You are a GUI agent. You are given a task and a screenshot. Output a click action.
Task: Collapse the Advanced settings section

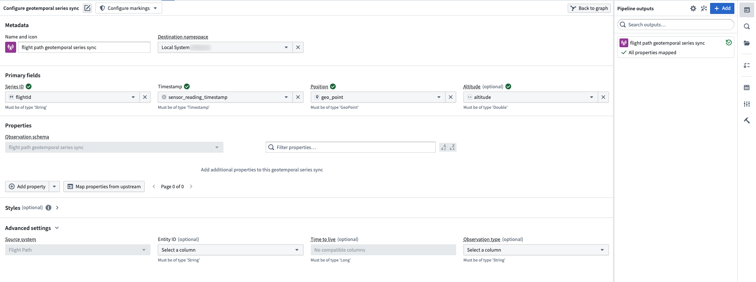(x=57, y=228)
